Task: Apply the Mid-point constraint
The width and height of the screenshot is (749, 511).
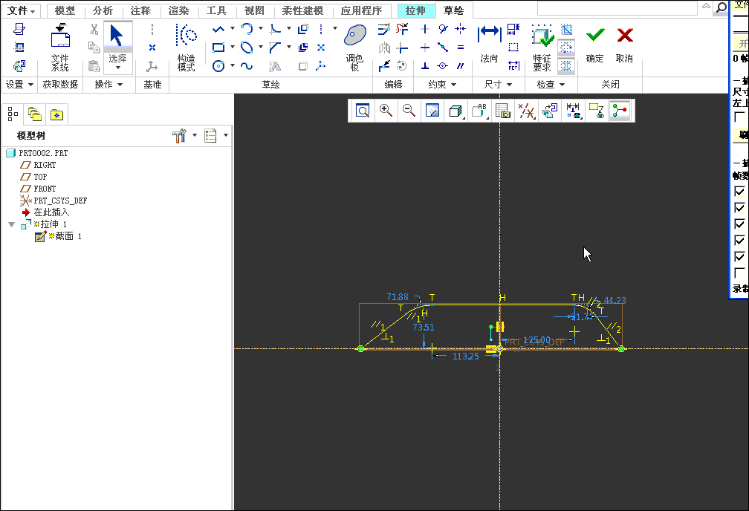Action: (x=443, y=48)
